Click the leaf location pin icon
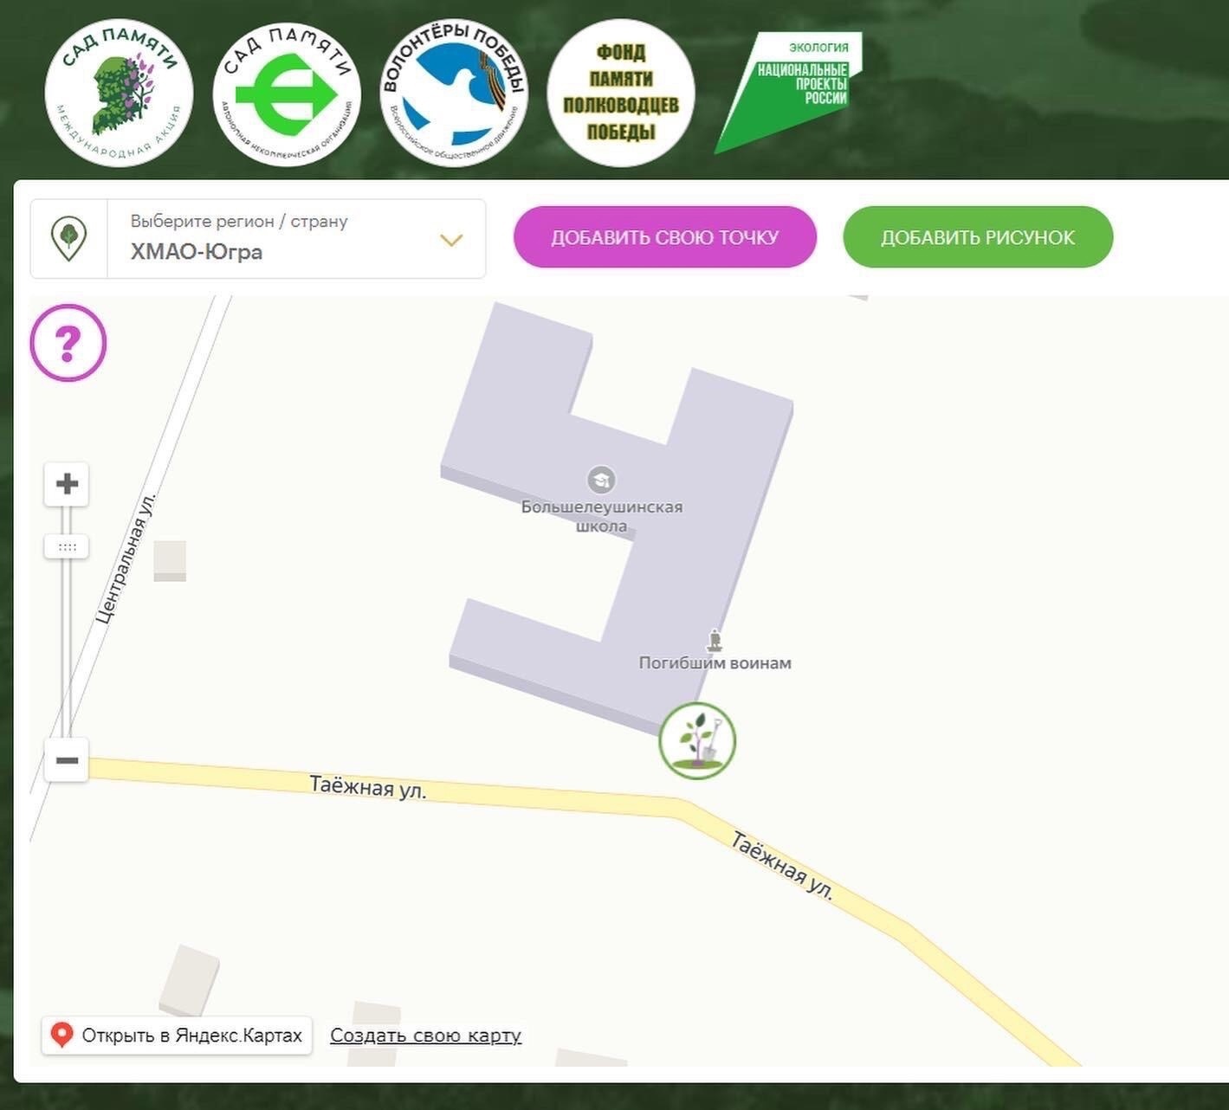1229x1110 pixels. [x=69, y=238]
